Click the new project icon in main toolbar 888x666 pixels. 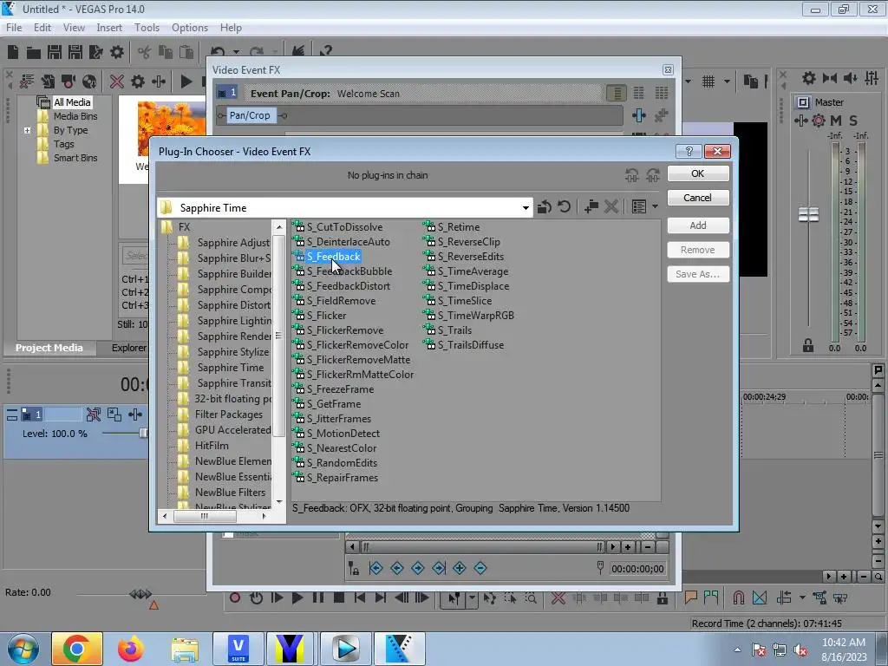tap(13, 52)
